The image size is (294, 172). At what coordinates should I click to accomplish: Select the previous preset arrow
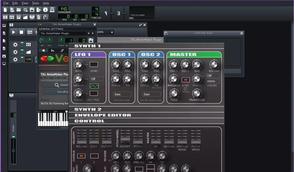click(x=89, y=33)
